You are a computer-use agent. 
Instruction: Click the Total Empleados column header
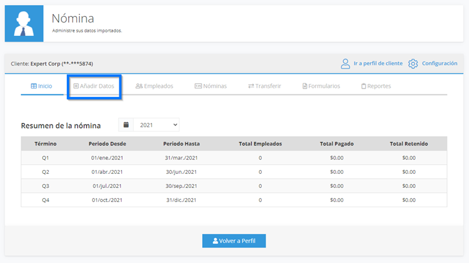(x=260, y=144)
